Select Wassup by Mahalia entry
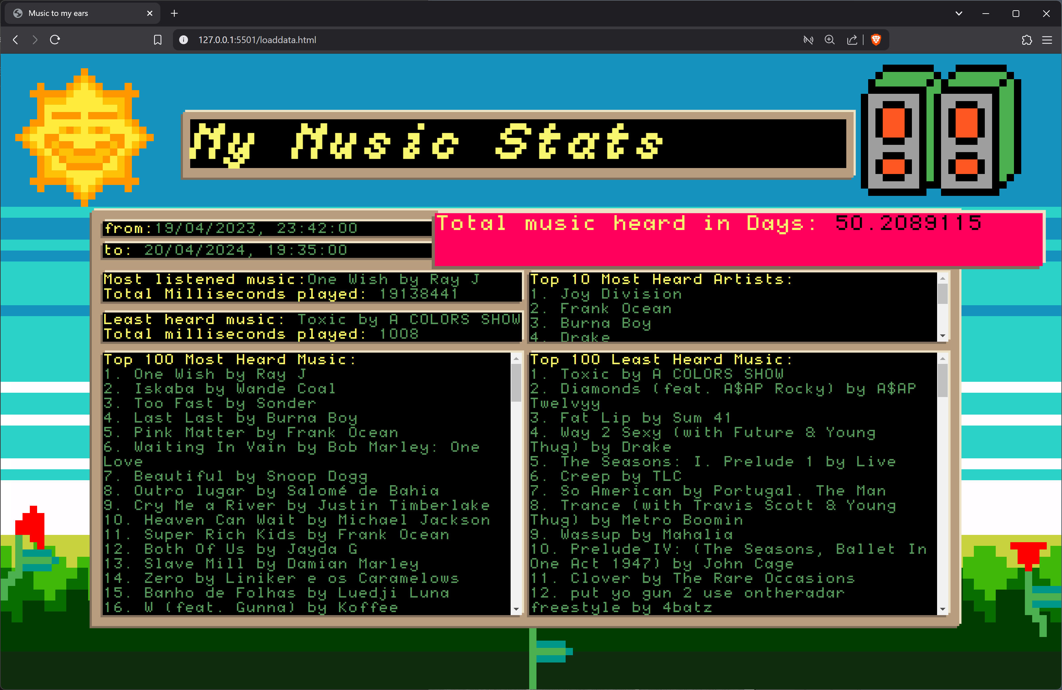Viewport: 1062px width, 690px height. tap(631, 535)
